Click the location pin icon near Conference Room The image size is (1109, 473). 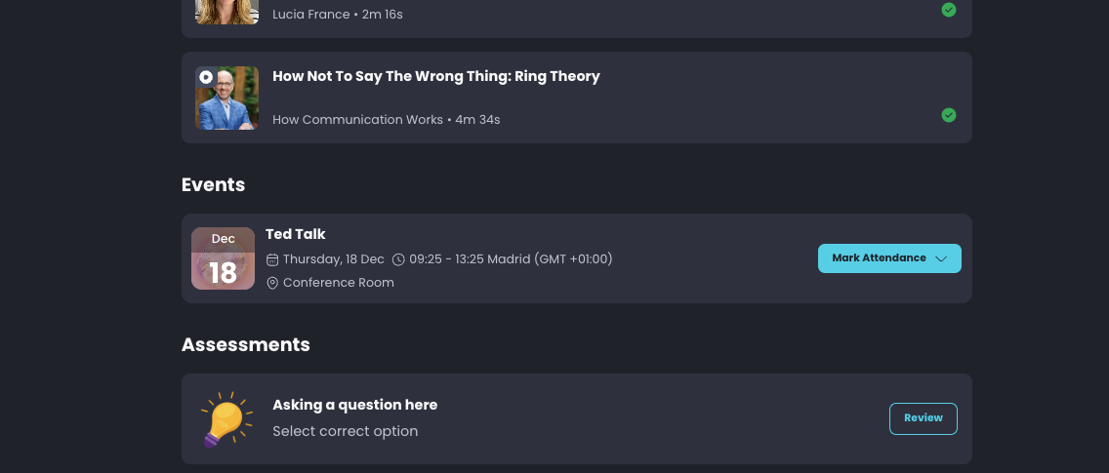(x=272, y=283)
